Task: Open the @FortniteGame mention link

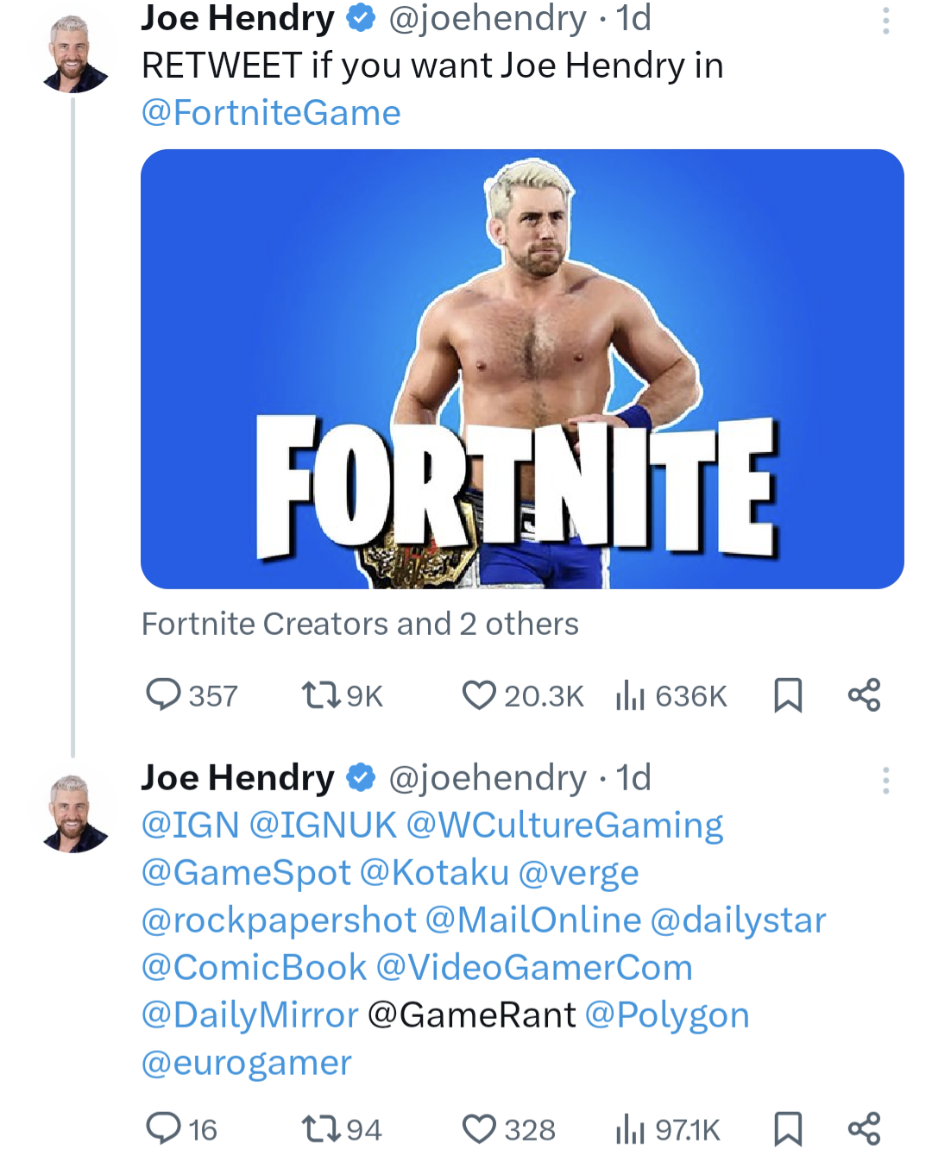Action: coord(271,113)
